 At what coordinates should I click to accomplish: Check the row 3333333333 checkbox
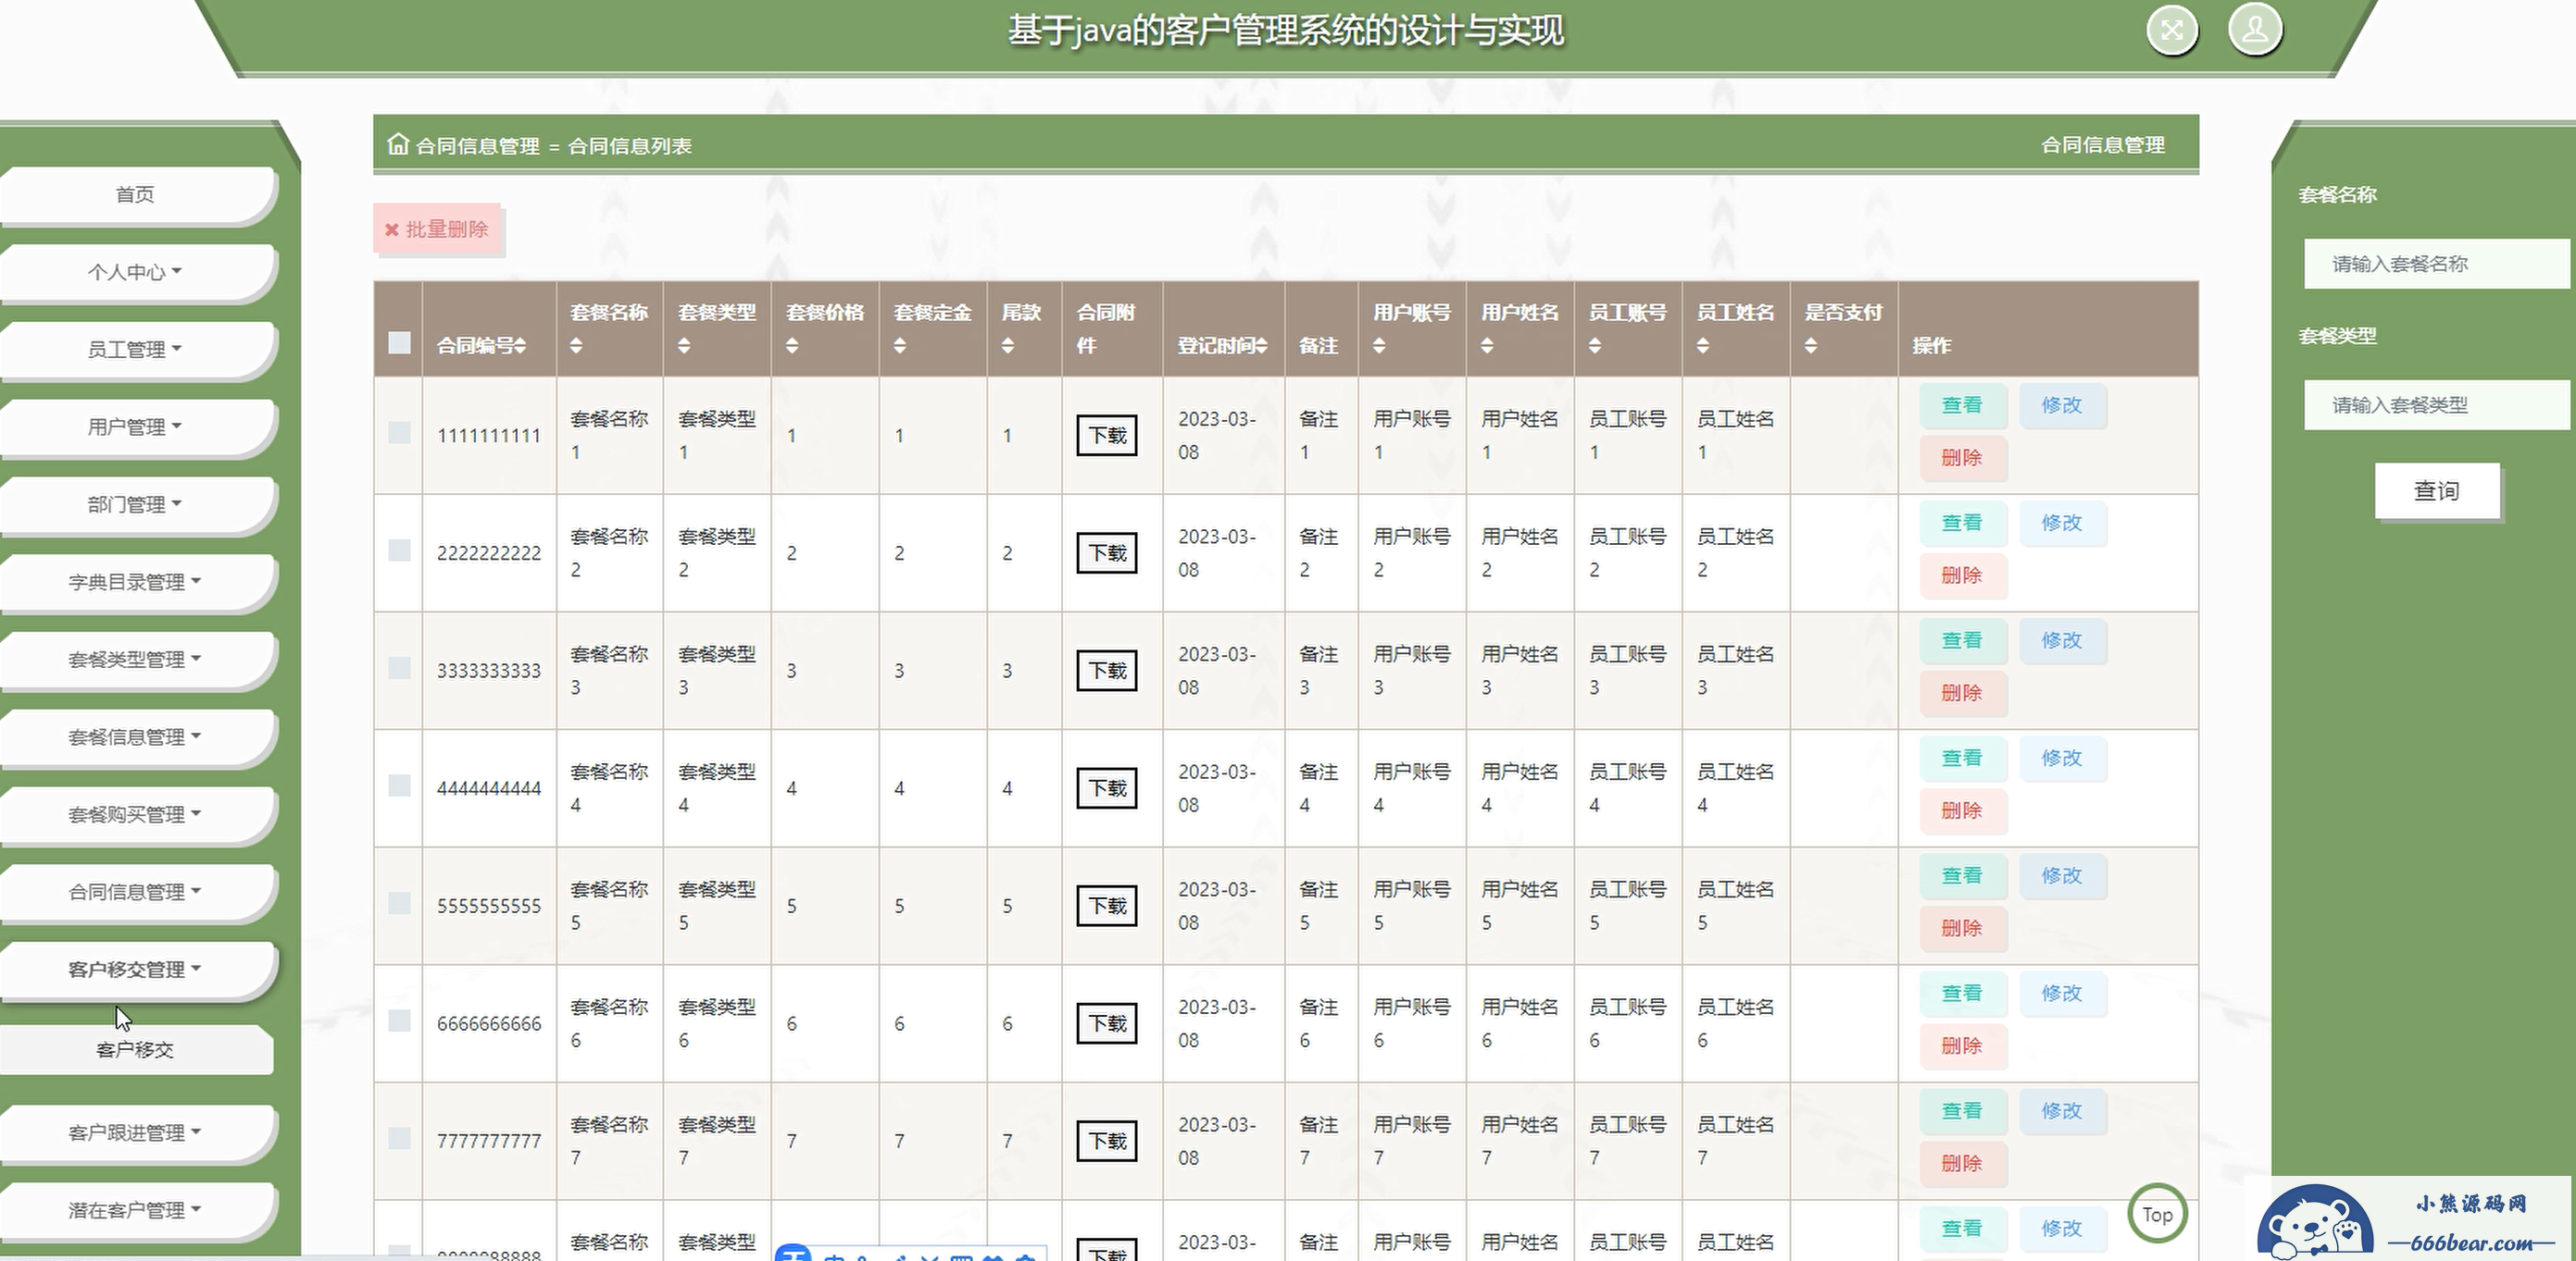399,667
